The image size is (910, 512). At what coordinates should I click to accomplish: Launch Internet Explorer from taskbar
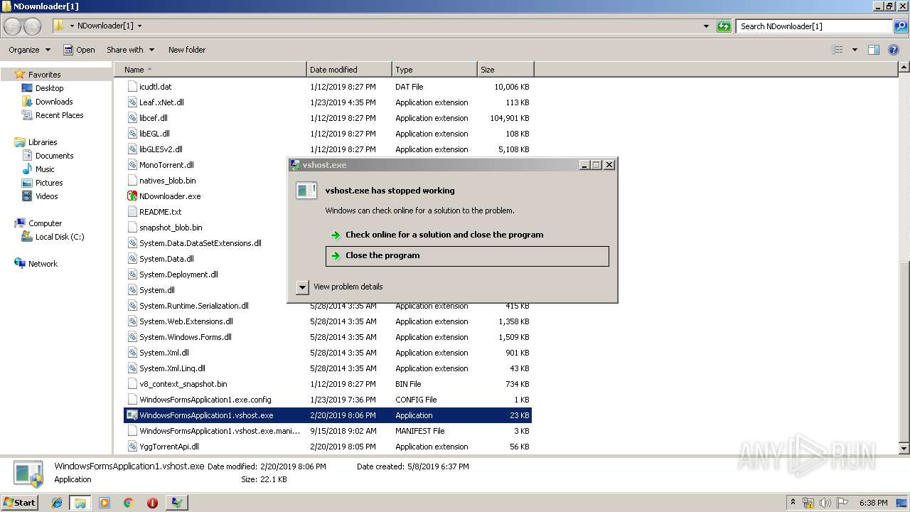coord(57,503)
